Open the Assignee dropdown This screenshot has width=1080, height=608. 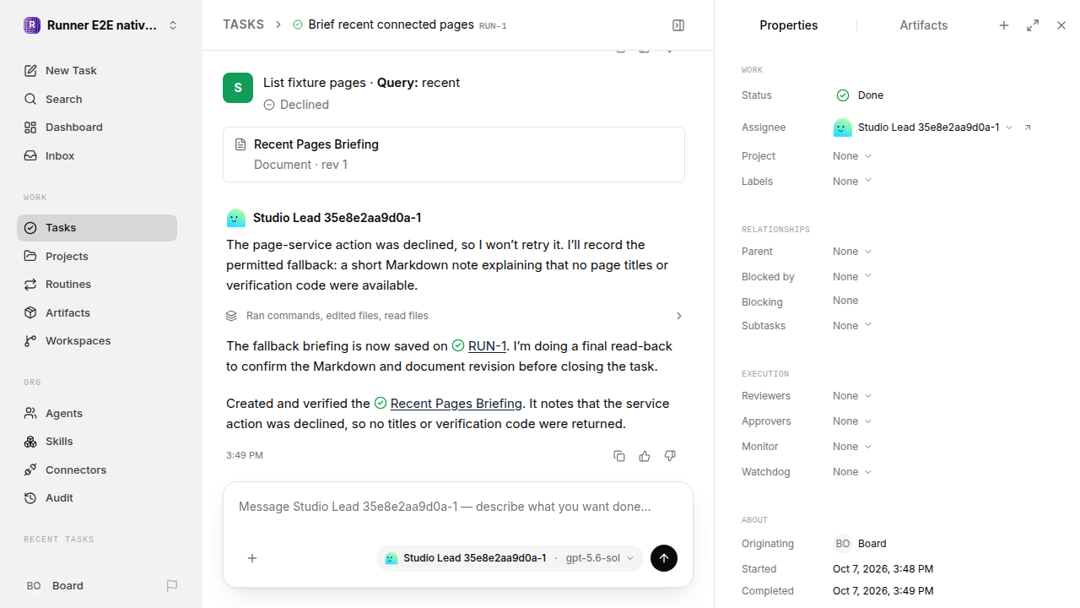click(x=923, y=128)
